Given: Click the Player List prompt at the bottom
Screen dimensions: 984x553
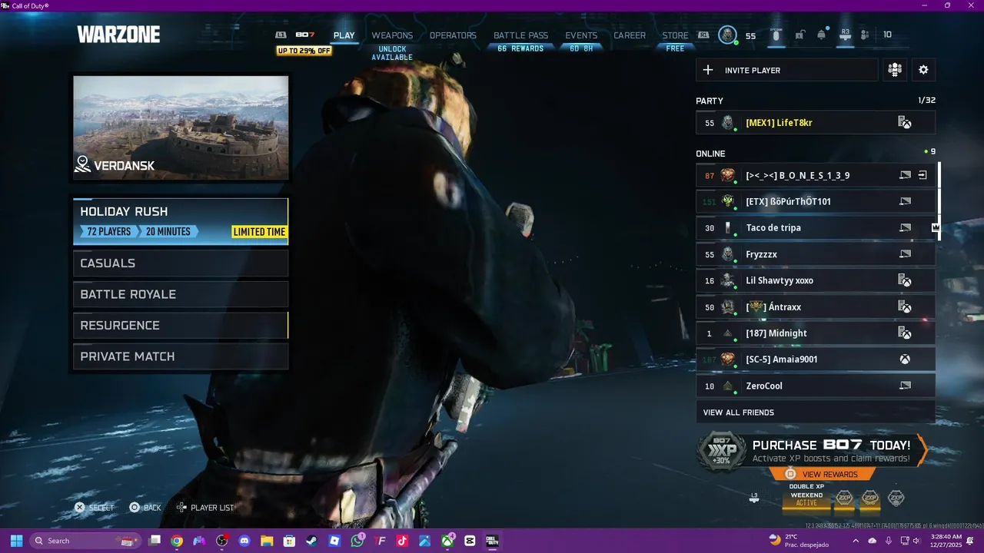Looking at the screenshot, I should pos(204,508).
